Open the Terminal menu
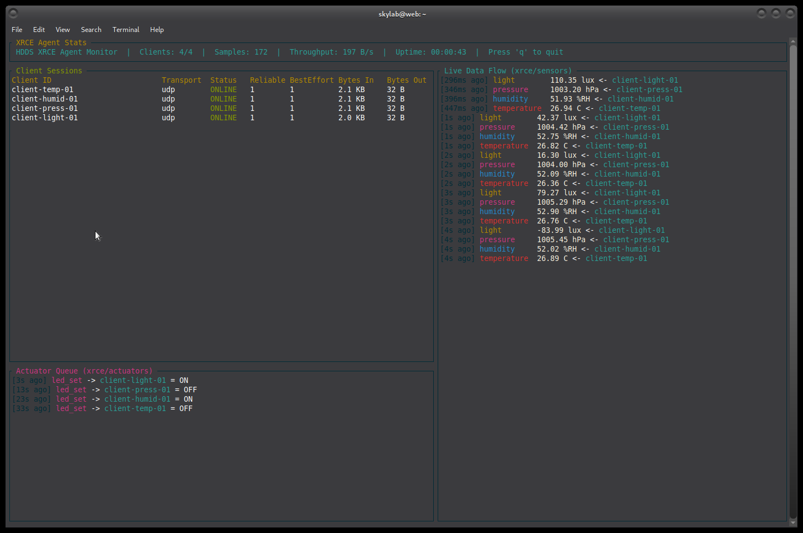 (x=126, y=30)
